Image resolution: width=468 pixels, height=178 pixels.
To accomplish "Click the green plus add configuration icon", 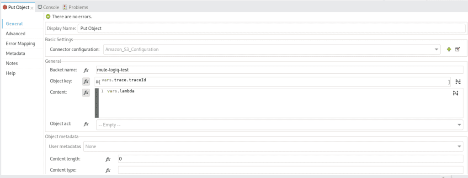I will (x=449, y=49).
